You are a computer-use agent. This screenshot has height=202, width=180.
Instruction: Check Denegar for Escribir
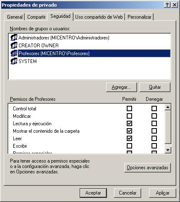pos(154,146)
